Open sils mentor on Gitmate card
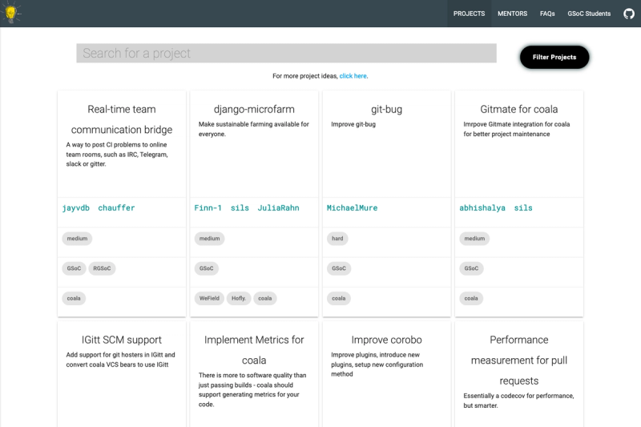Viewport: 641px width, 427px height. (523, 208)
